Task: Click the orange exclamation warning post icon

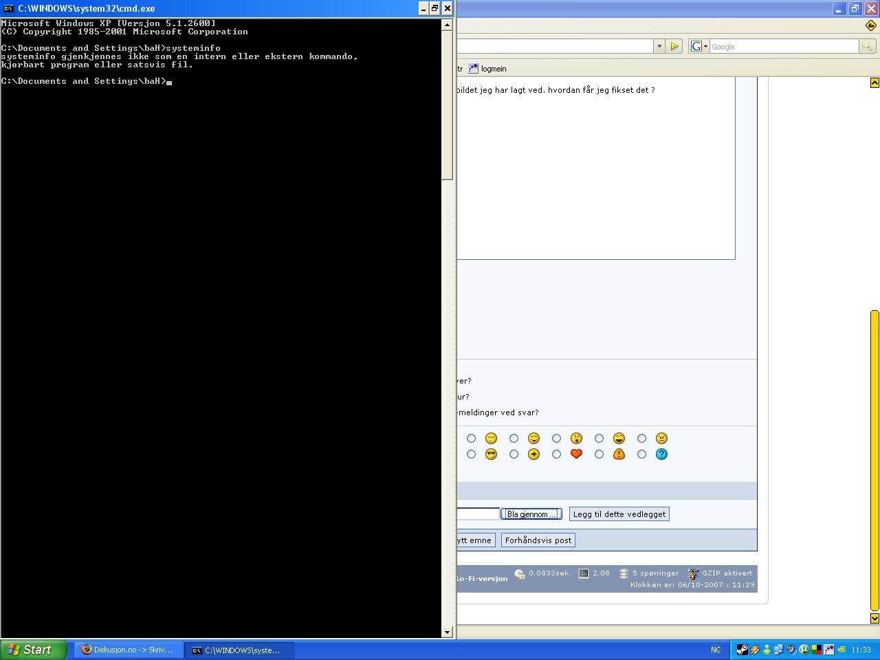Action: (x=619, y=454)
